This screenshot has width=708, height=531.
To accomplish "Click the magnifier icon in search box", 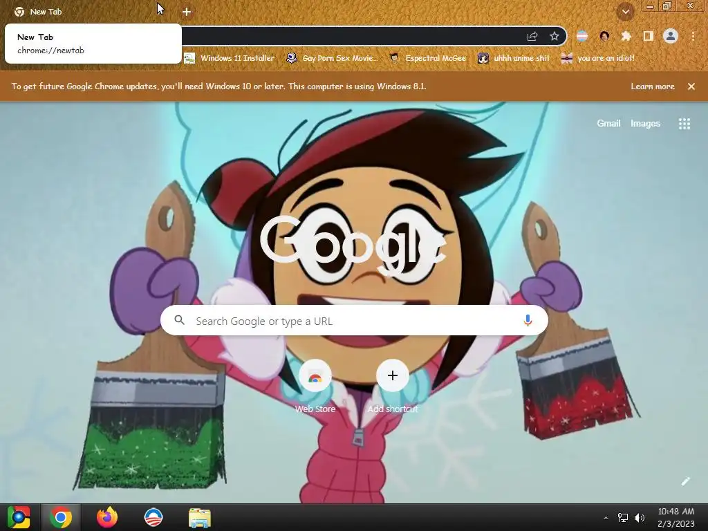I will (179, 320).
